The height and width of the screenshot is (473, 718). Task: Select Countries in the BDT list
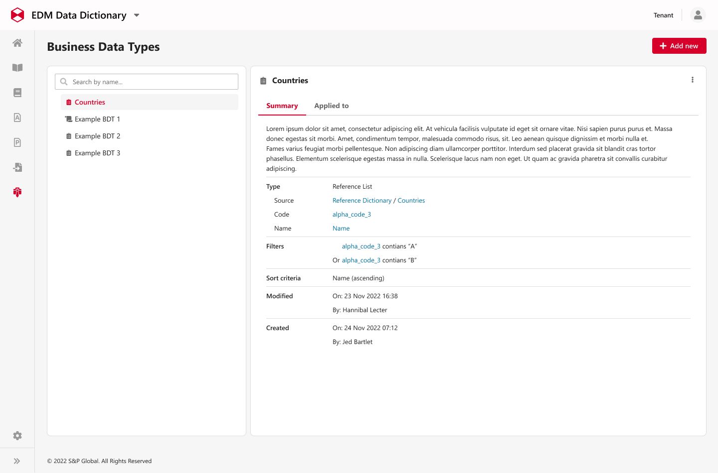click(x=150, y=102)
